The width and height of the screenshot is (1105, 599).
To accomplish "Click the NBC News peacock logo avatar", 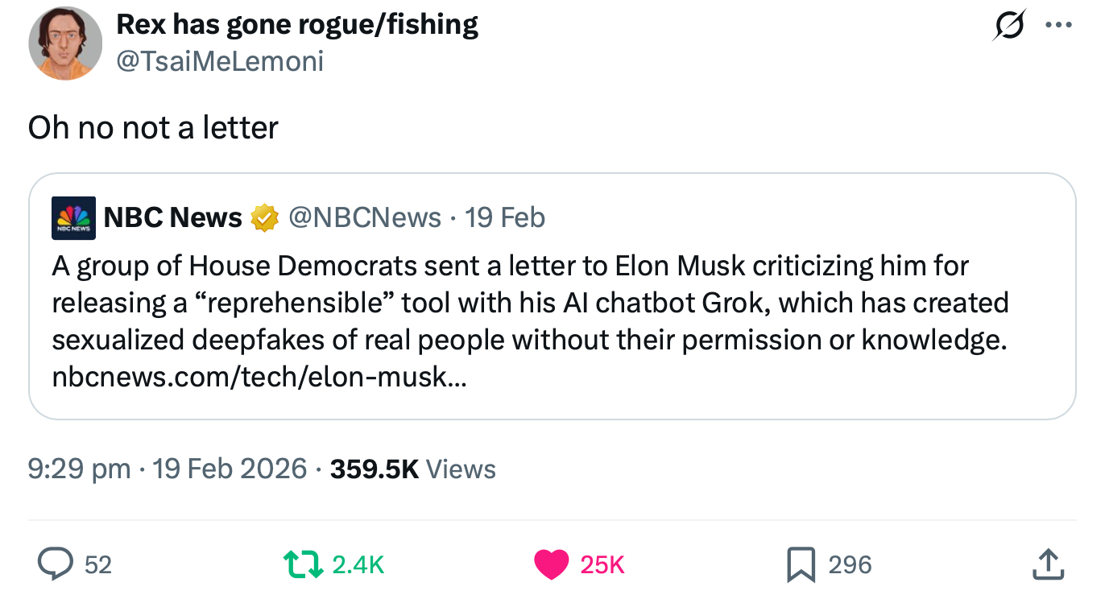I will click(x=74, y=218).
